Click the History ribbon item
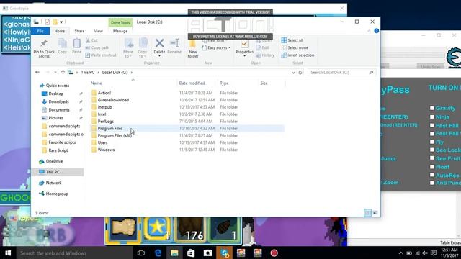The image size is (461, 259). coord(265,55)
